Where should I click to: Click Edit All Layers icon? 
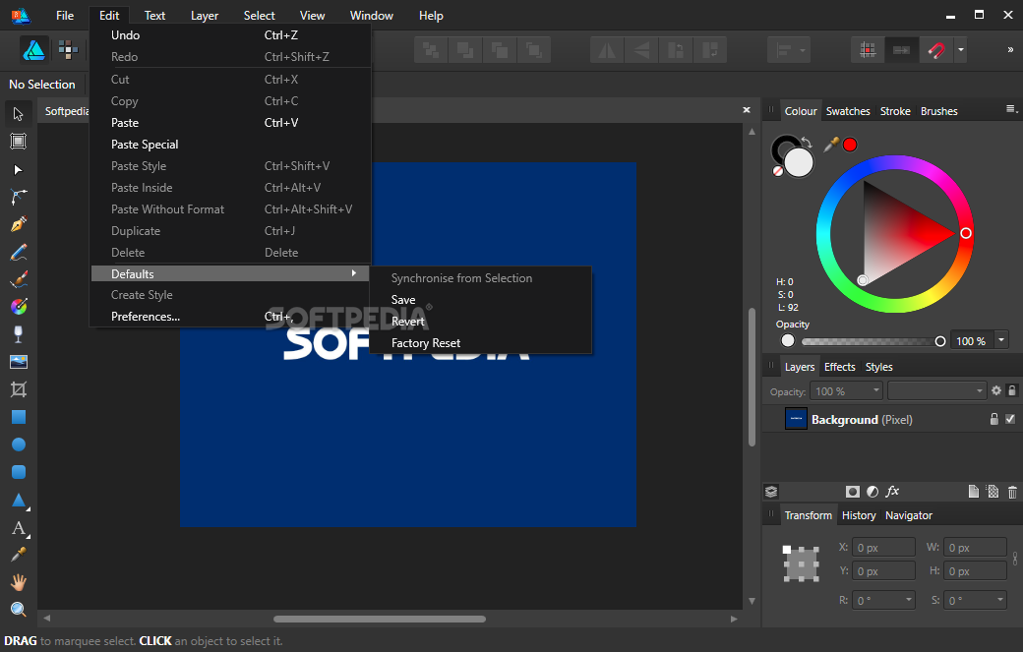tap(771, 492)
